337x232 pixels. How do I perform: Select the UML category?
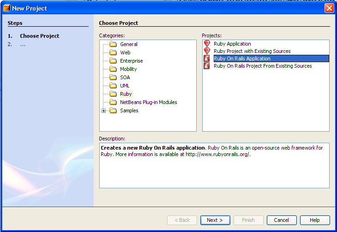125,86
